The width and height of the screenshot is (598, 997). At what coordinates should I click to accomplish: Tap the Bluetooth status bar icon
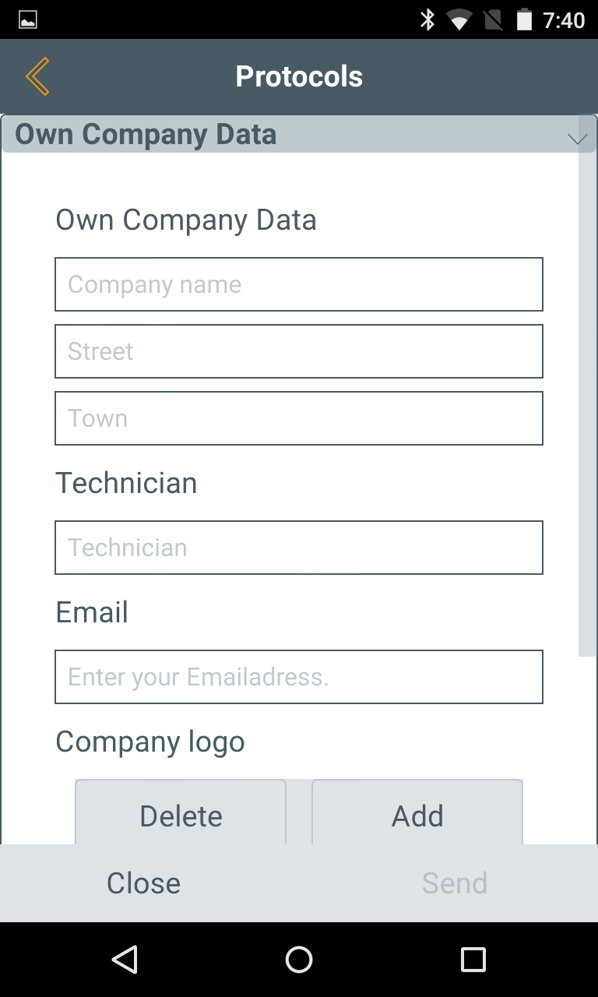(x=427, y=19)
